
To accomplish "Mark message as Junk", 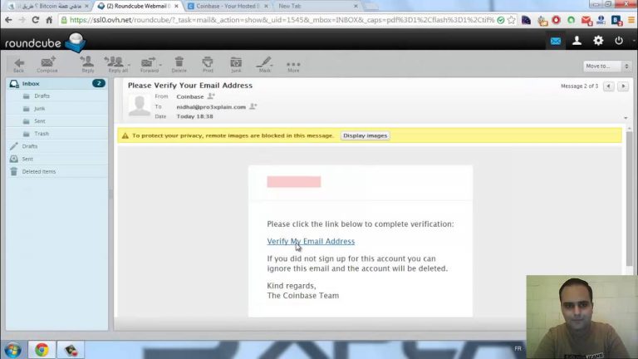I will [x=236, y=65].
